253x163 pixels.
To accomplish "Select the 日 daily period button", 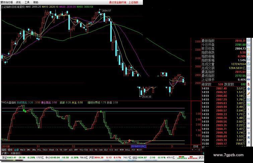I will pyautogui.click(x=249, y=133).
